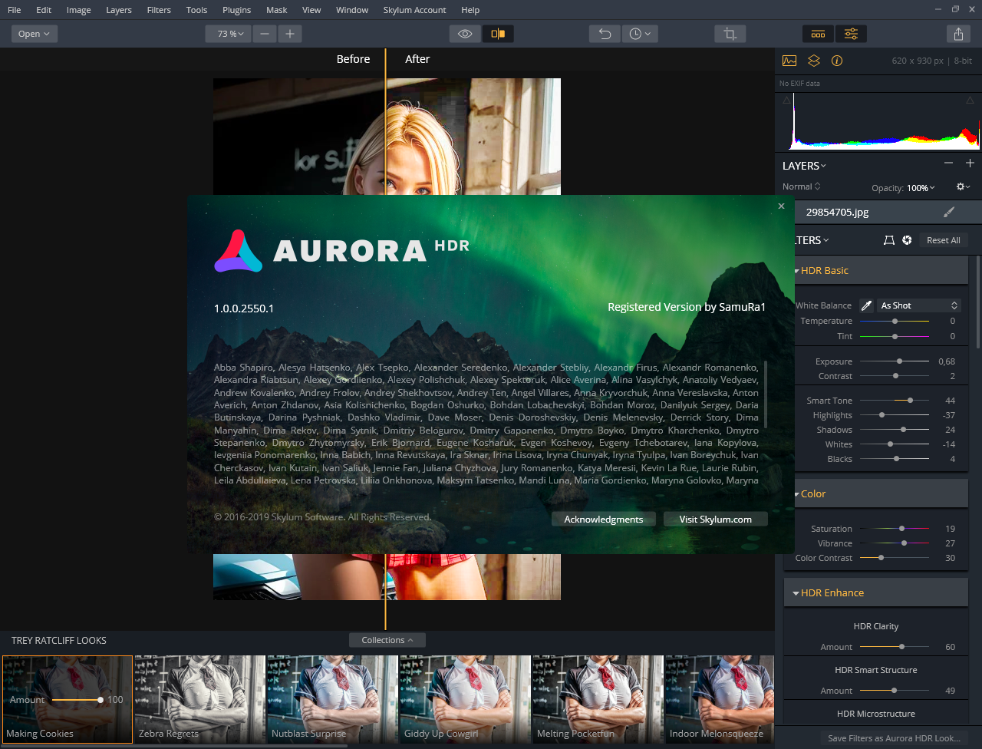The image size is (982, 749).
Task: Click the export/share icon in the toolbar
Action: 958,34
